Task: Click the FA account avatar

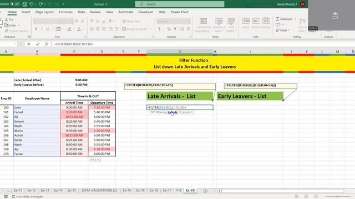Action: pos(303,4)
